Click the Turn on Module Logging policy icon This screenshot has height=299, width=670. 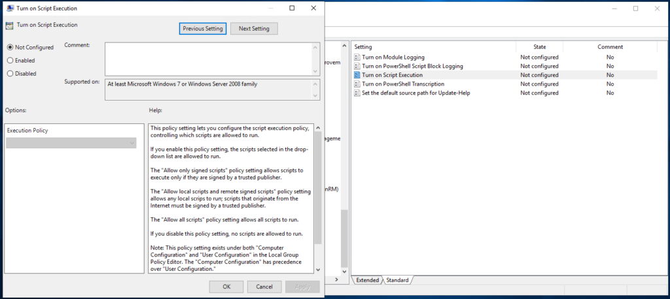click(357, 57)
